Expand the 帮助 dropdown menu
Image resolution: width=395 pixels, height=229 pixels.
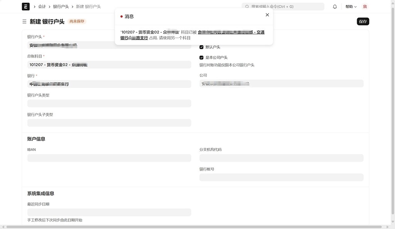click(351, 7)
